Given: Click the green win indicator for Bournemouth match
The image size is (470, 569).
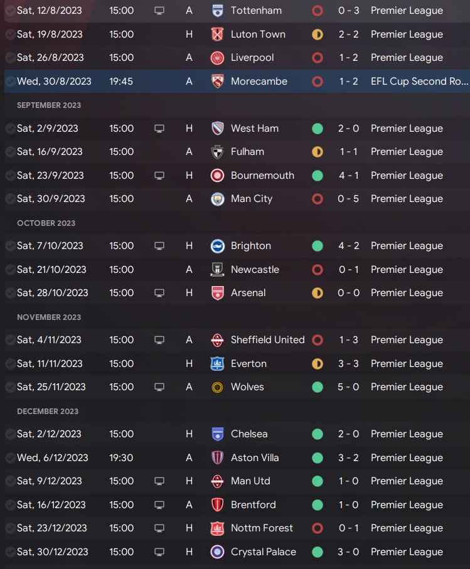Looking at the screenshot, I should tap(318, 176).
